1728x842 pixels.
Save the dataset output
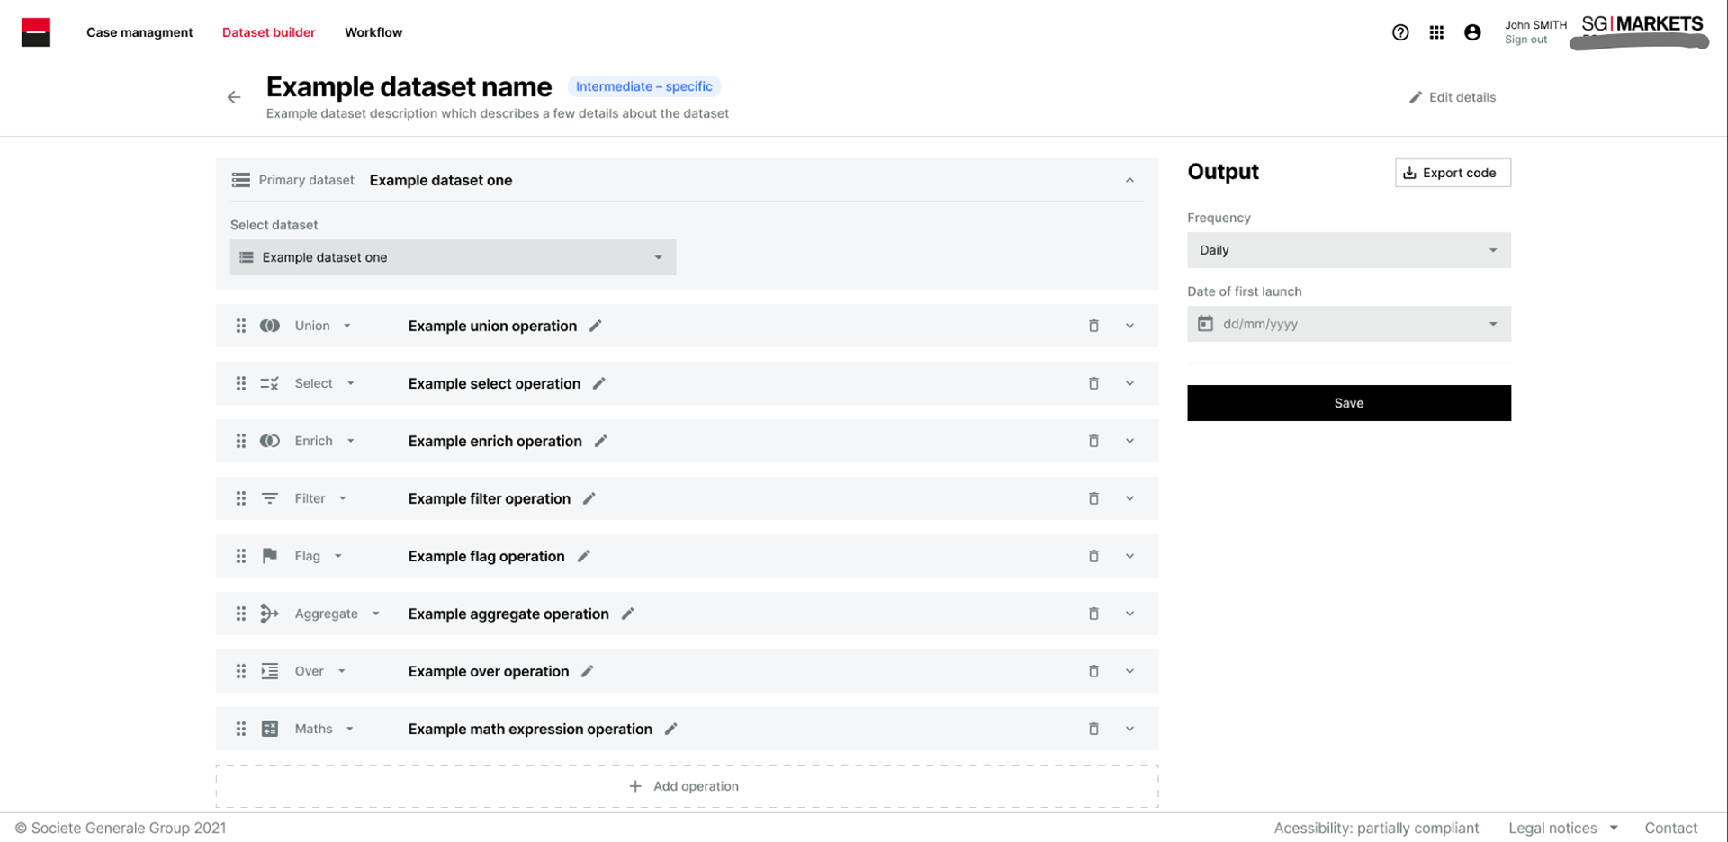tap(1348, 403)
